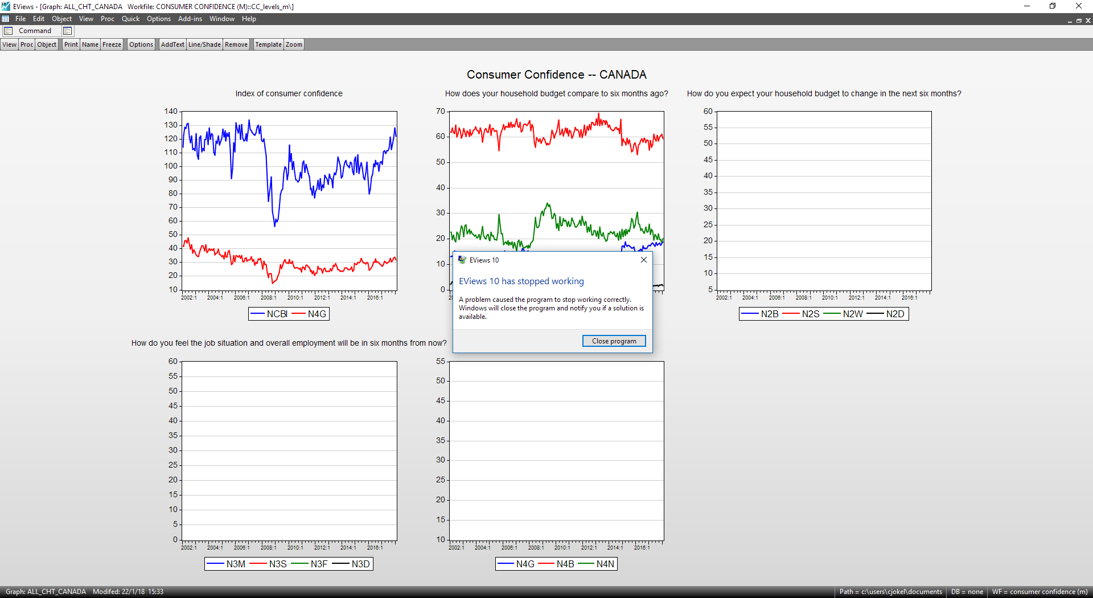Image resolution: width=1093 pixels, height=598 pixels.
Task: Click N4N legend entry
Action: click(596, 564)
